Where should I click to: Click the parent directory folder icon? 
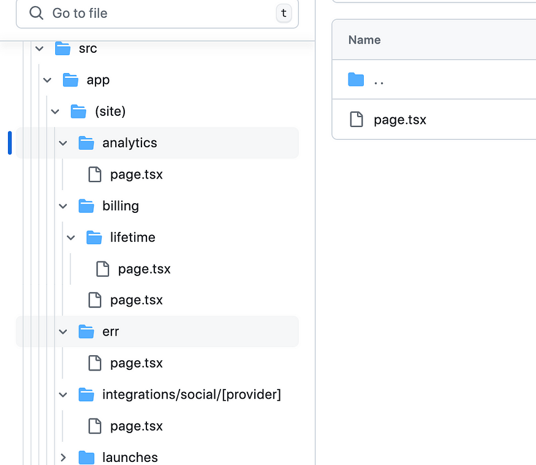[356, 79]
